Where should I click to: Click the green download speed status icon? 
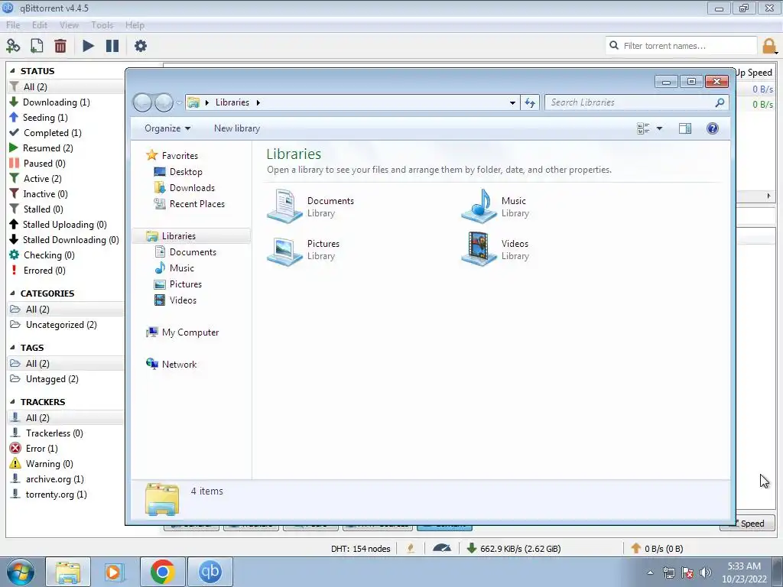click(x=471, y=548)
